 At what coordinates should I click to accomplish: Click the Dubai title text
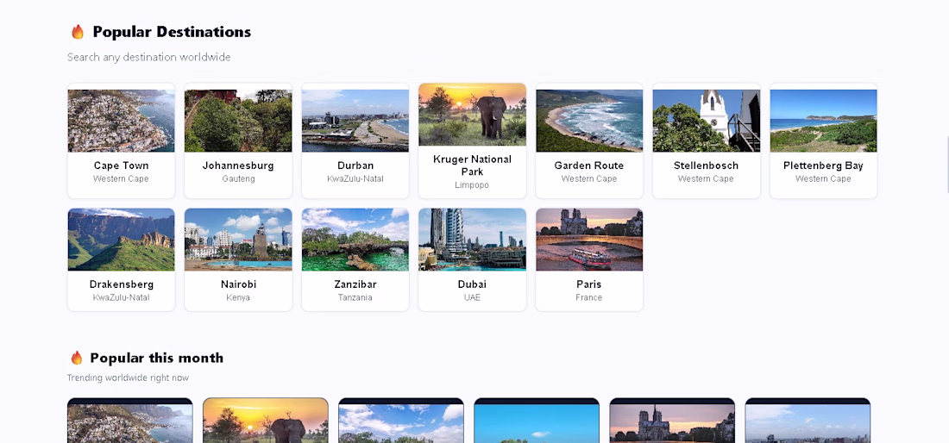[x=472, y=284]
